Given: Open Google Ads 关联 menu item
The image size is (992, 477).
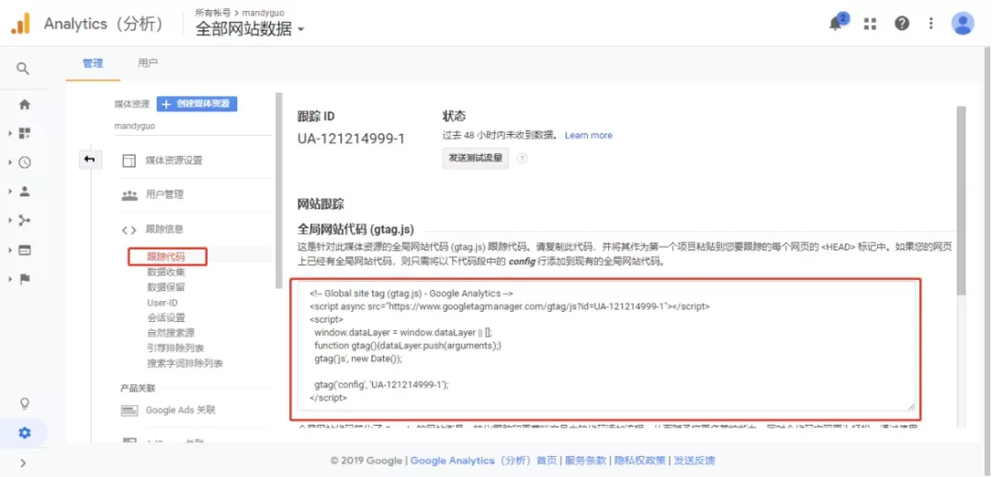Looking at the screenshot, I should (x=180, y=410).
